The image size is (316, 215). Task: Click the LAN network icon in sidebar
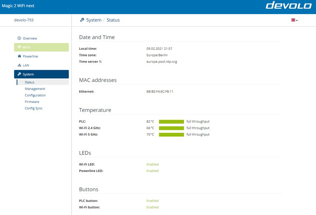(19, 65)
